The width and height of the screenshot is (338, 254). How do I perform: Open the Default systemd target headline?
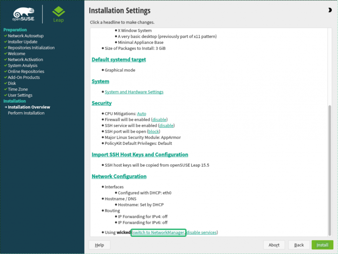coord(118,60)
